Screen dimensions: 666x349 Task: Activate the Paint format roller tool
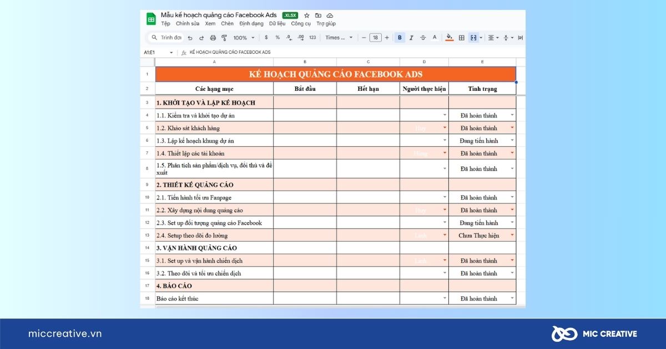224,38
